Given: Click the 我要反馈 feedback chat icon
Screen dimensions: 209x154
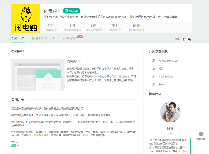Looking at the screenshot, I should click(x=201, y=134).
